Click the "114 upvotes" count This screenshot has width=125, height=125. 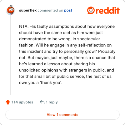pyautogui.click(x=22, y=102)
